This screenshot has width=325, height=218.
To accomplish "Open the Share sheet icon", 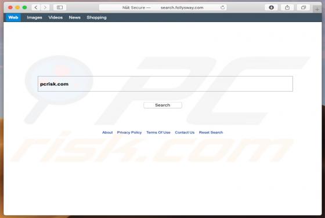I will tap(287, 8).
